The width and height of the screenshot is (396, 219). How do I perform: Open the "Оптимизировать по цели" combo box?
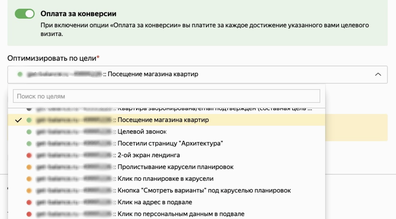pyautogui.click(x=197, y=75)
